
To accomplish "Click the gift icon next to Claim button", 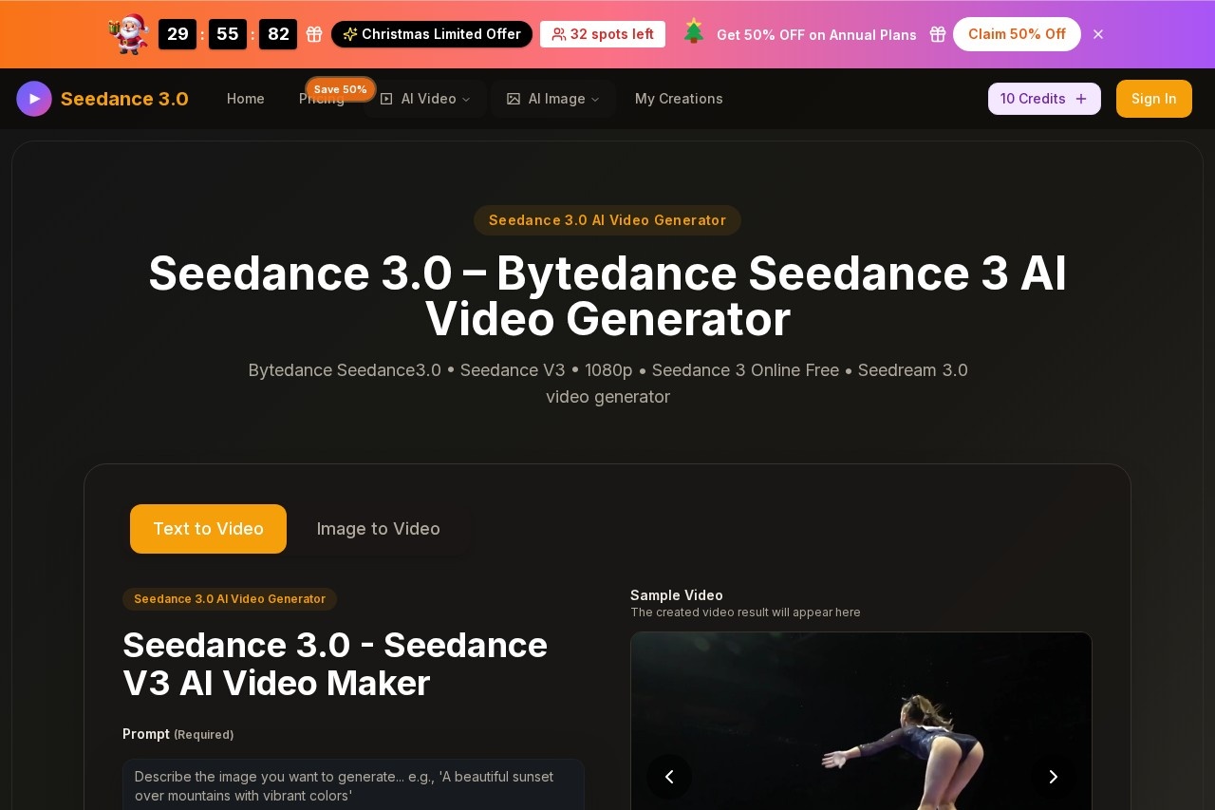I will click(938, 34).
